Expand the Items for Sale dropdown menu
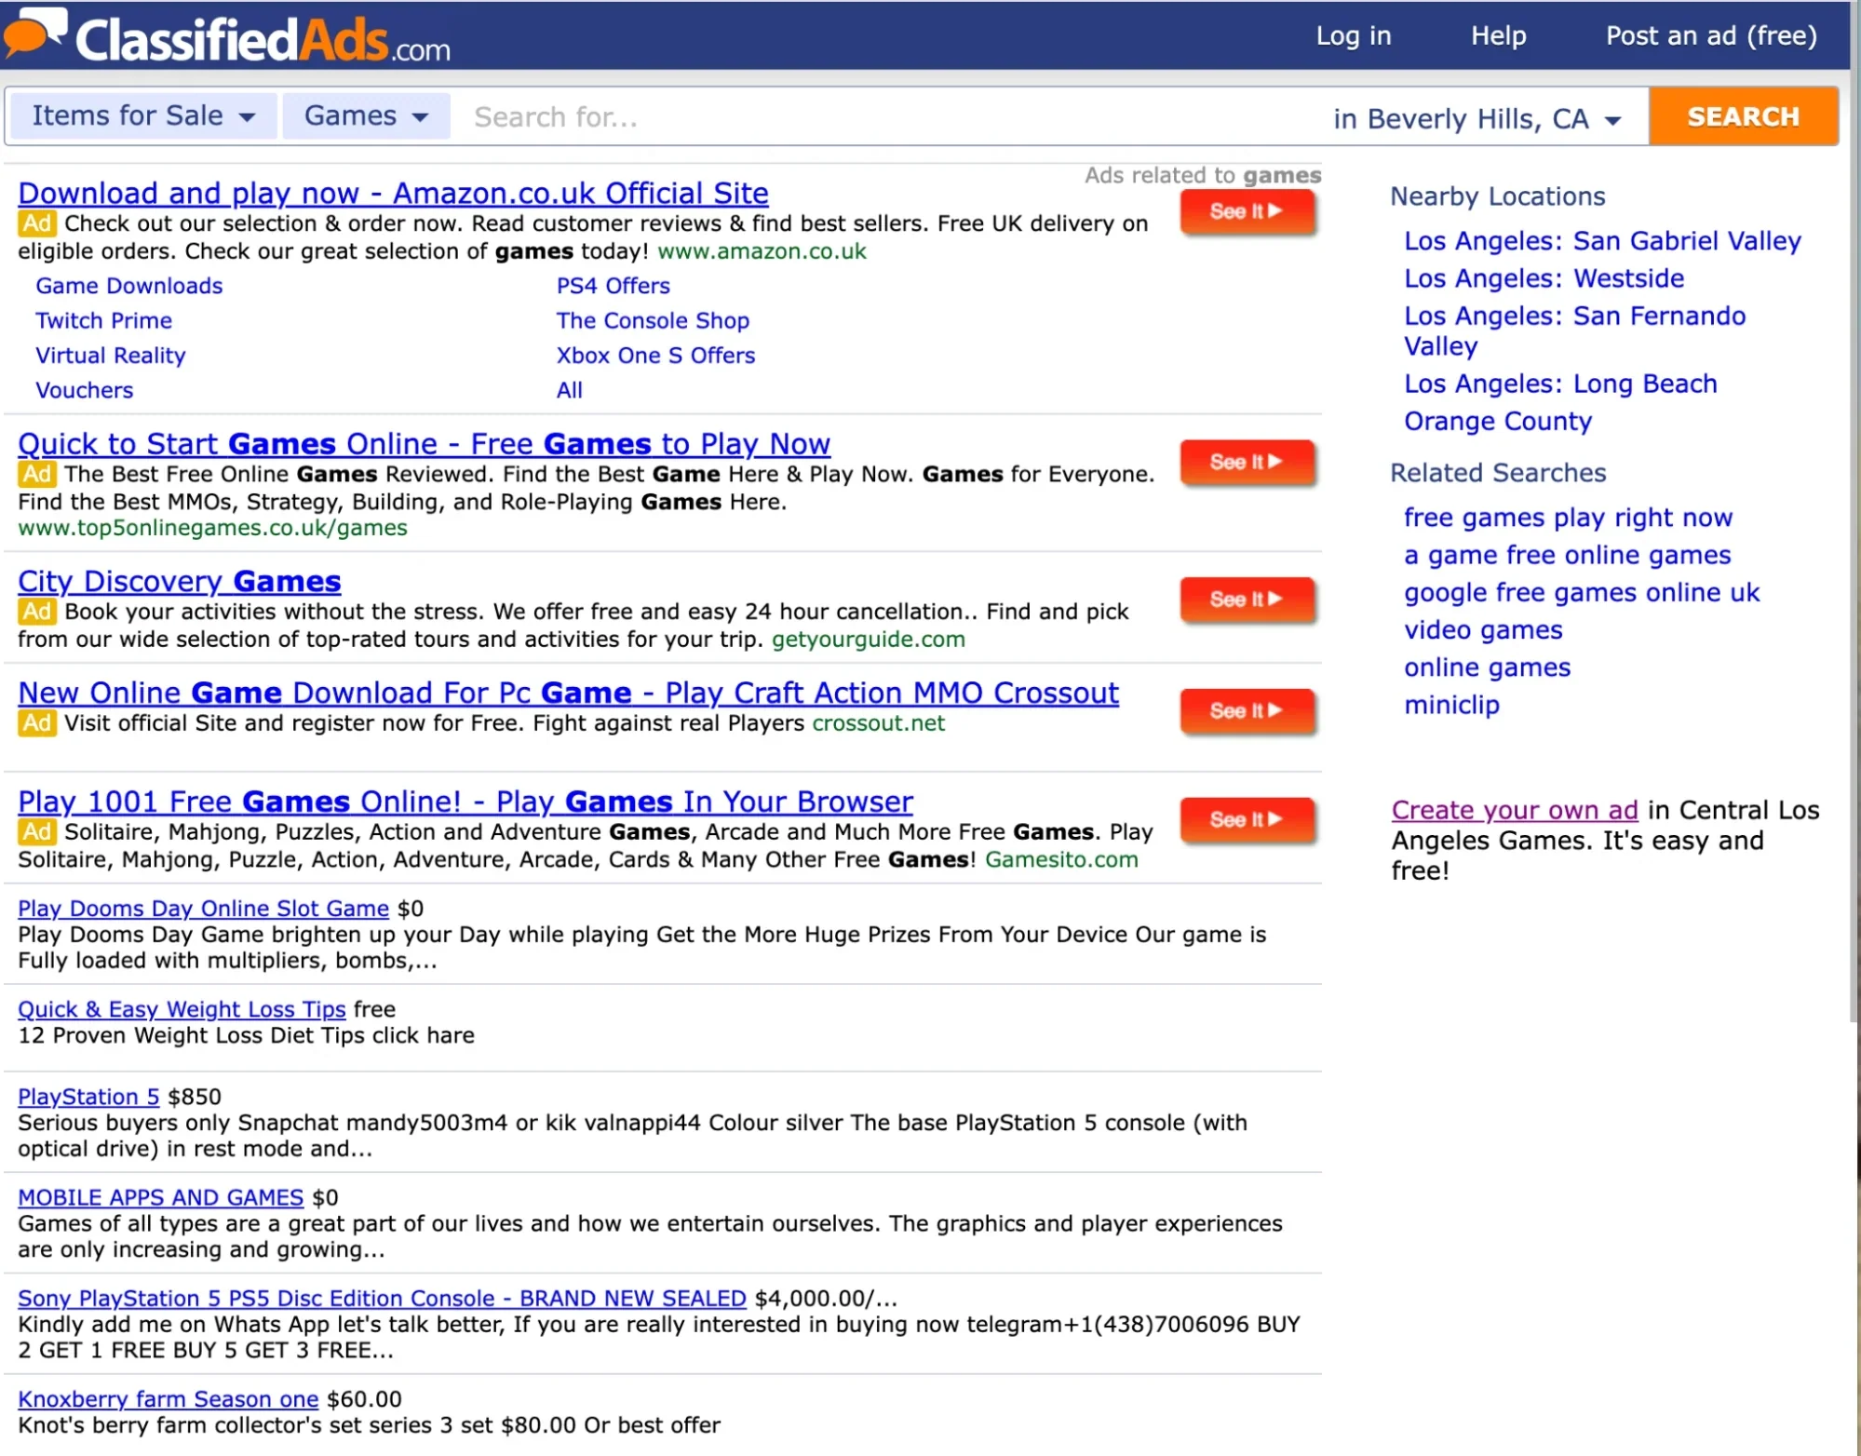This screenshot has height=1456, width=1861. tap(143, 116)
